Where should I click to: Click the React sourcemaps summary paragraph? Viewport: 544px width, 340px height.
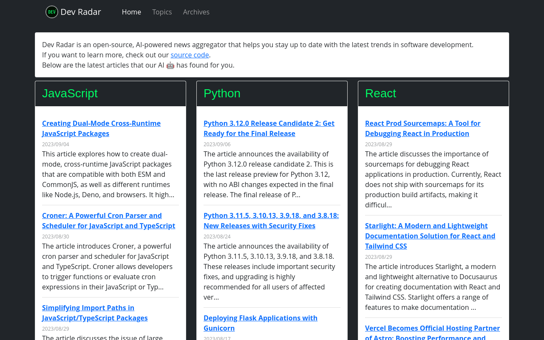coord(433,179)
